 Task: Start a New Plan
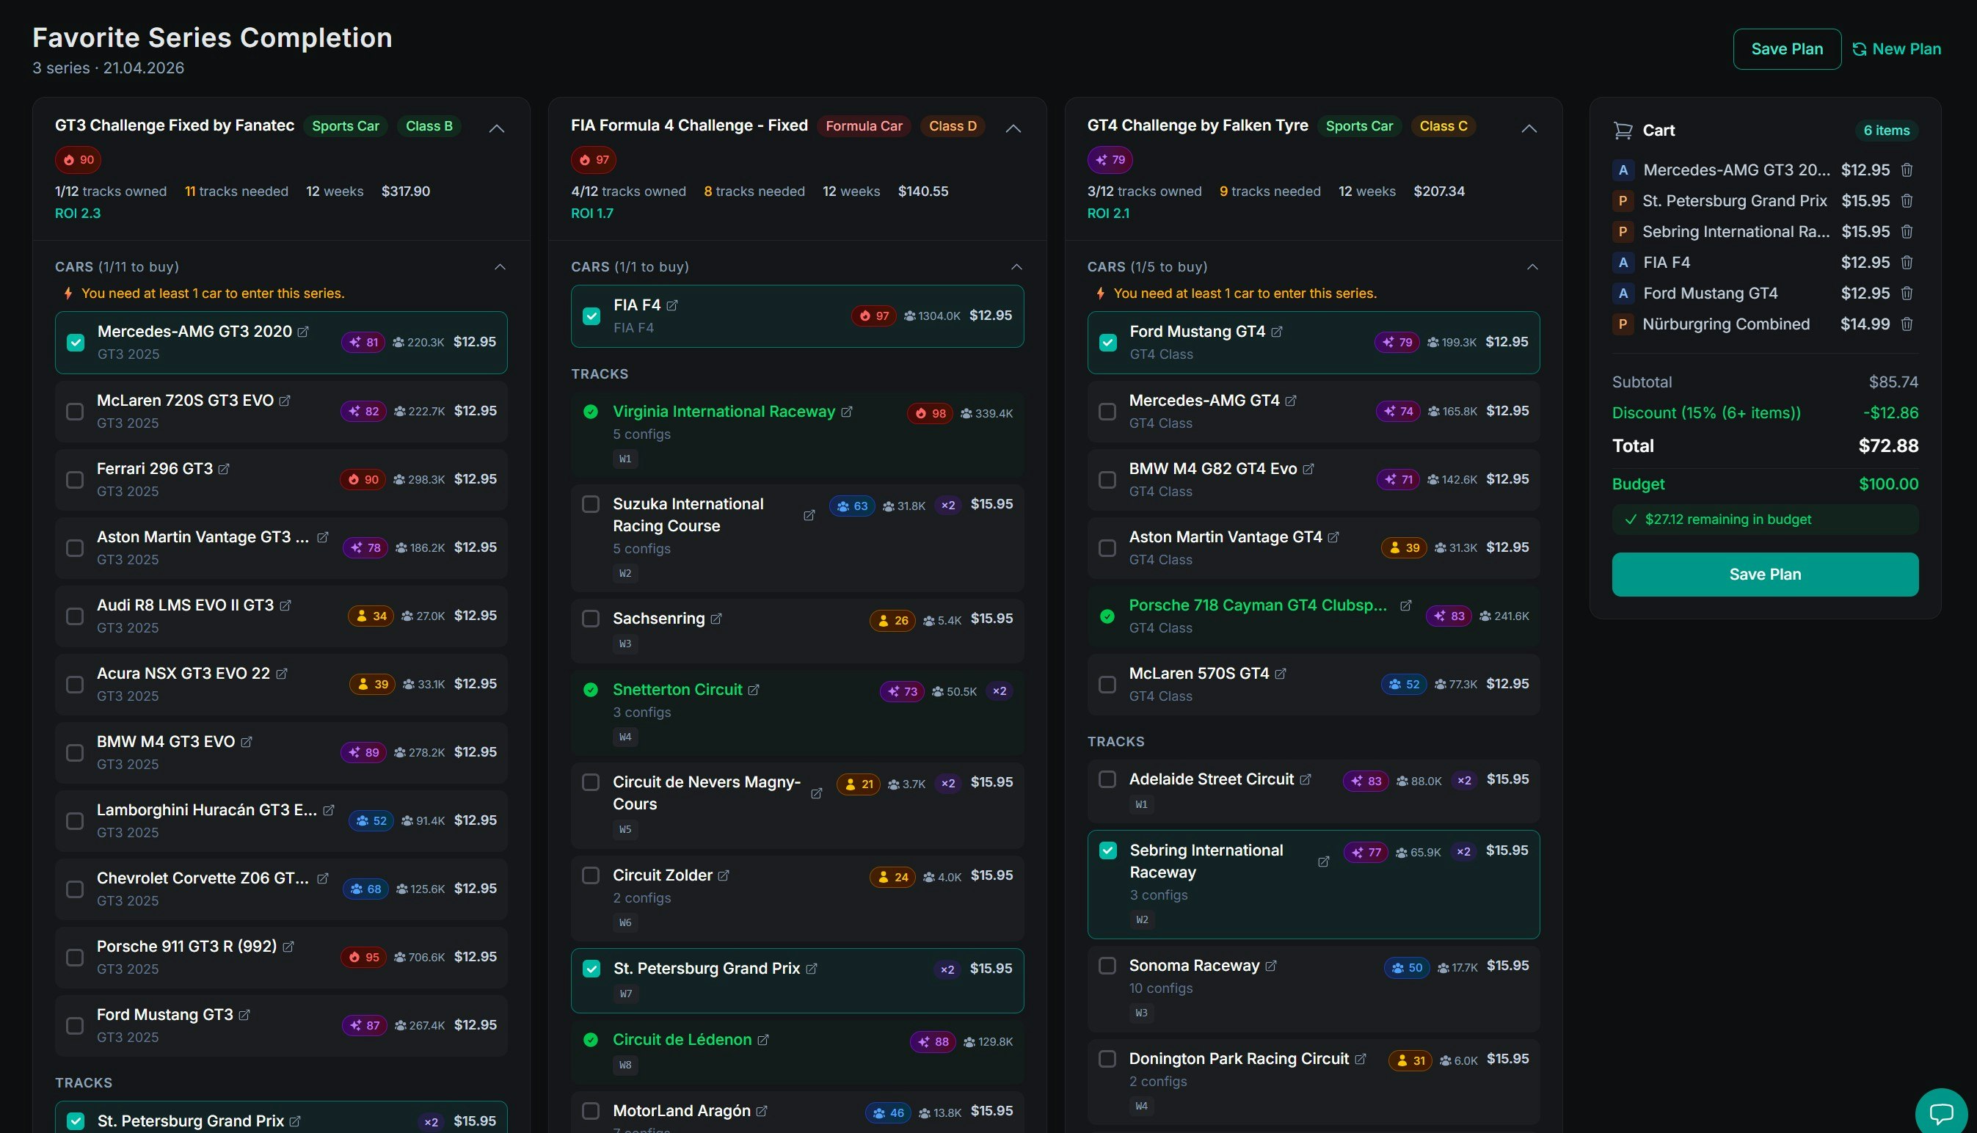[x=1896, y=49]
